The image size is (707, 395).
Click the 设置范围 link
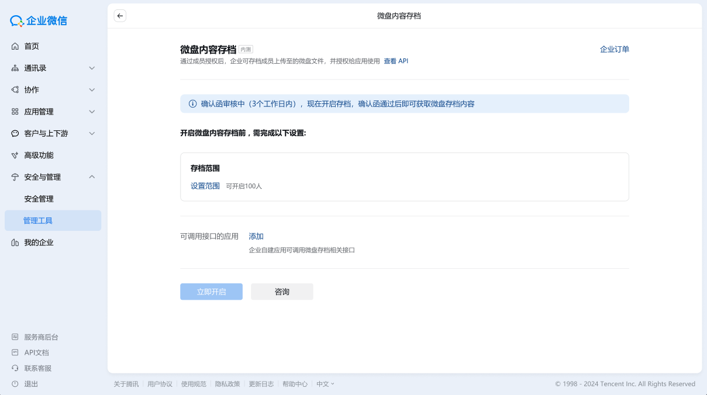pos(205,186)
